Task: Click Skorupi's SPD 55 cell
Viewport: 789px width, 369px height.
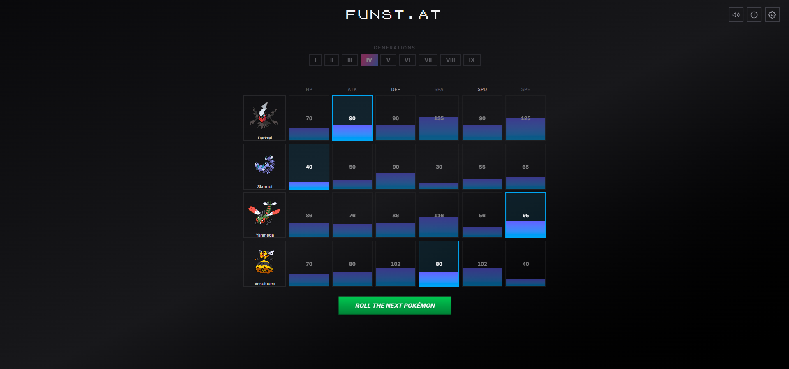Action: pos(482,167)
